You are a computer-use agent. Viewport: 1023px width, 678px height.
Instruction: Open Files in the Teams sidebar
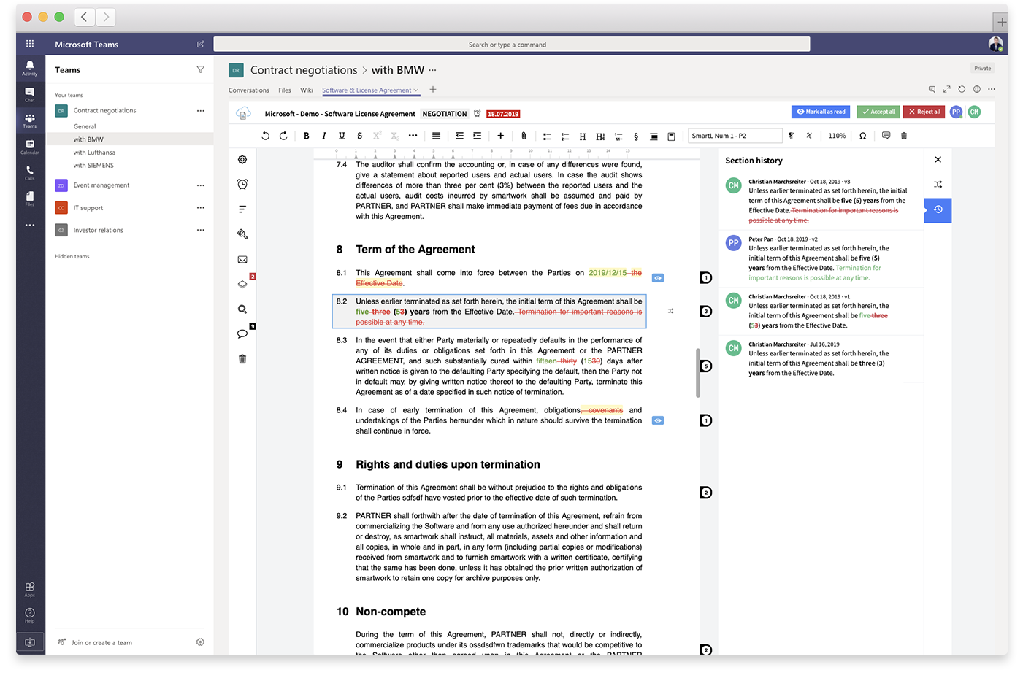pos(30,199)
